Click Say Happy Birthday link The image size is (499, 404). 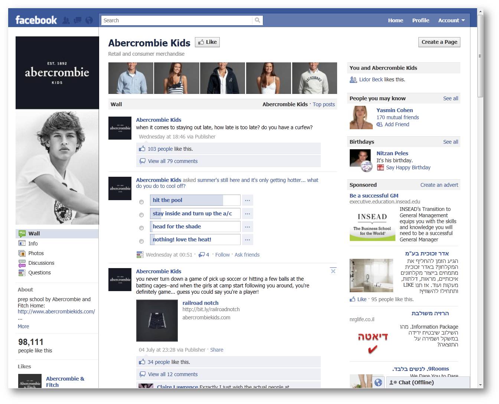point(408,167)
